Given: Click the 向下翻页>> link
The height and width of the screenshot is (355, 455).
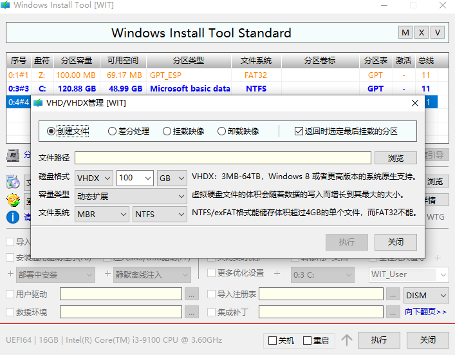Looking at the screenshot, I should (x=425, y=312).
